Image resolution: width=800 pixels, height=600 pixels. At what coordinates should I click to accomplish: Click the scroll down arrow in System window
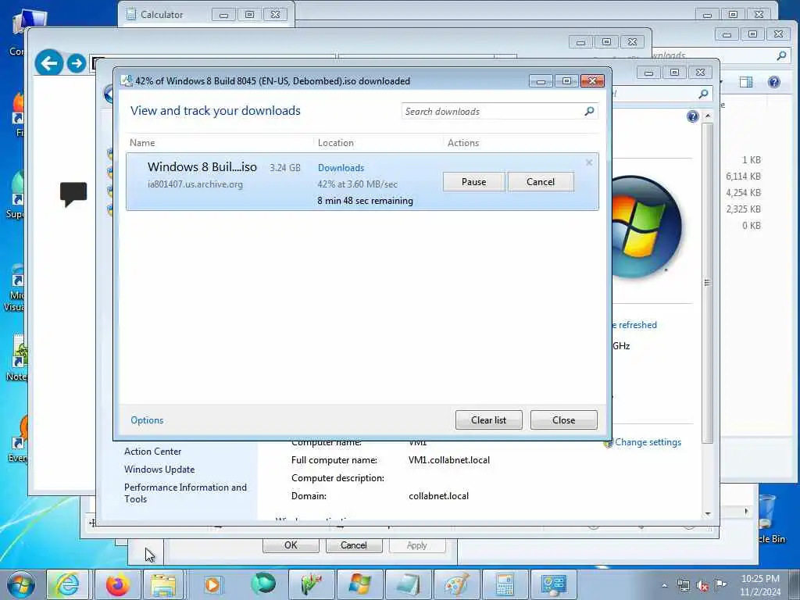click(708, 514)
